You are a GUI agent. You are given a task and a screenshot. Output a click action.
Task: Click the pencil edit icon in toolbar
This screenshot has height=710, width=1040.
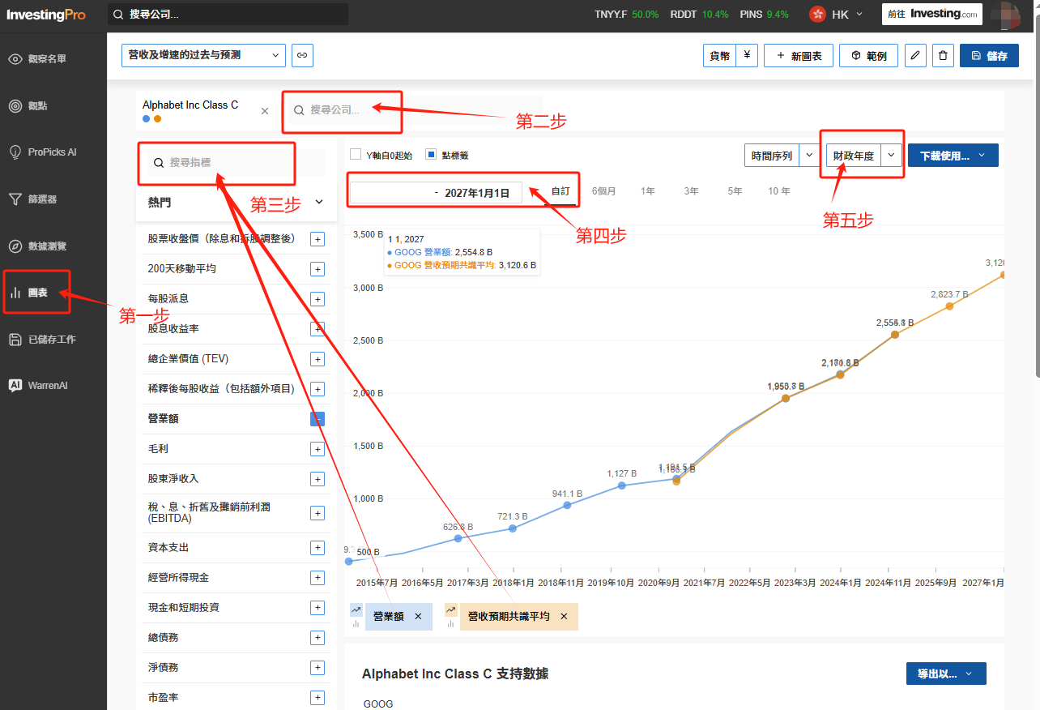[915, 56]
